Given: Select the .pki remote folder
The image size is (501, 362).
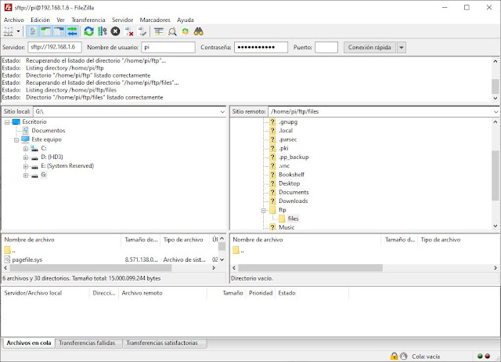Looking at the screenshot, I should pos(283,148).
